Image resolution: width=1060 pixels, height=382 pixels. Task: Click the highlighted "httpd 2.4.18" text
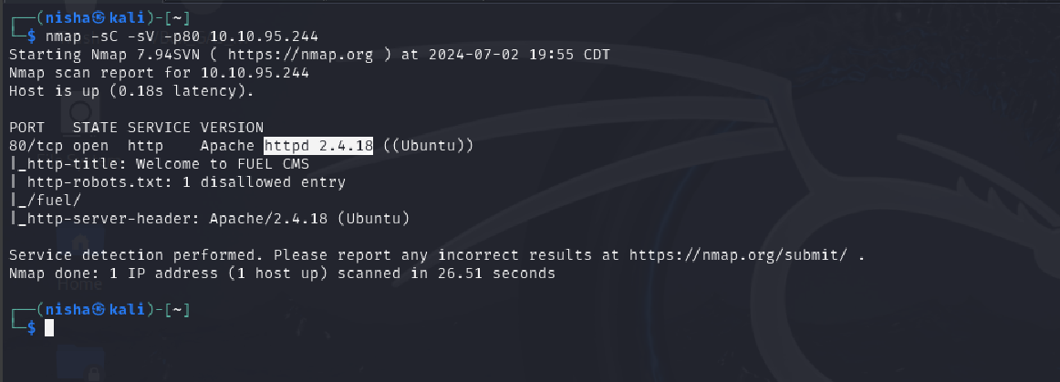coord(318,145)
